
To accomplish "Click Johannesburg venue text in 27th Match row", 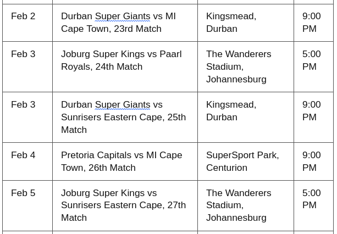I will click(x=236, y=218).
